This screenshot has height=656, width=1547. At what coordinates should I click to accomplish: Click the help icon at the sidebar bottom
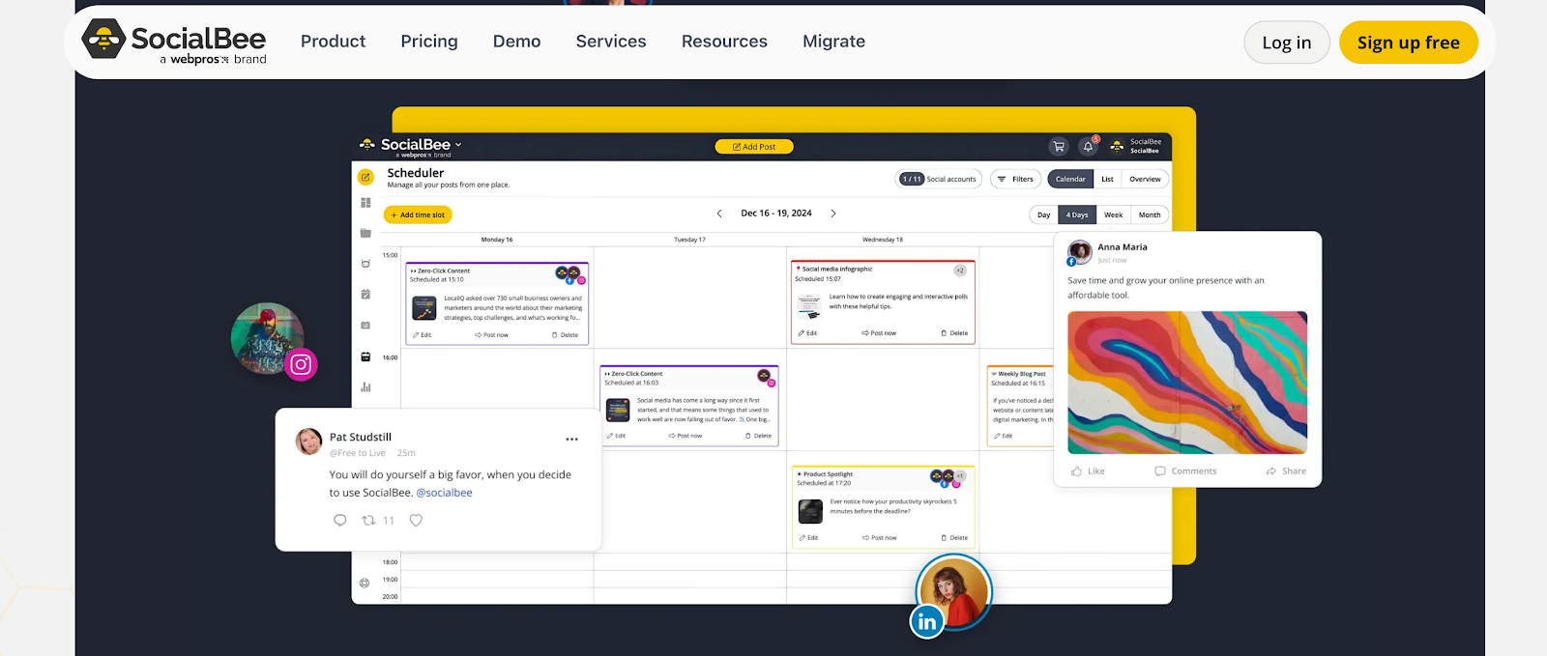pyautogui.click(x=365, y=583)
